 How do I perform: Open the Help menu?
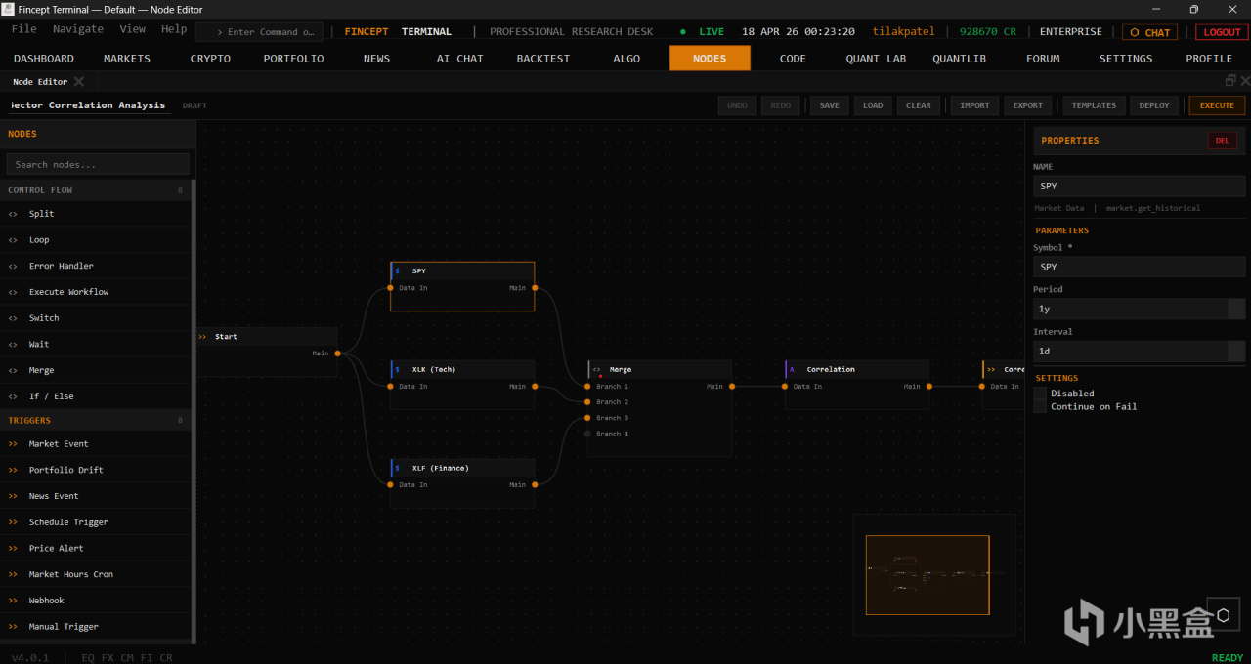[x=174, y=29]
